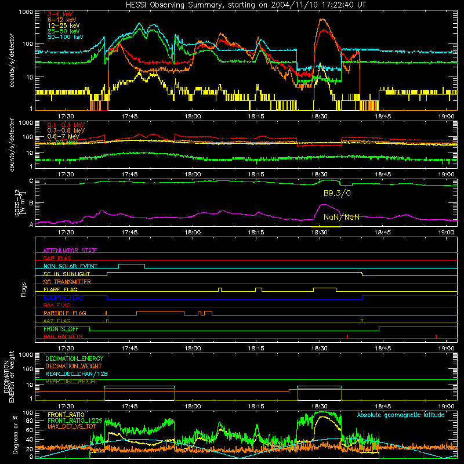
Task: Select the NON_SOLAR_EVENT flag label
Action: pos(70,266)
